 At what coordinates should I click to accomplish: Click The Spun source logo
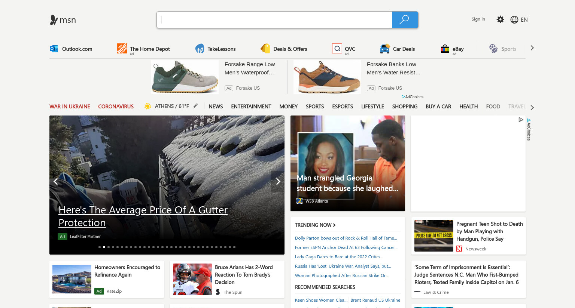218,292
